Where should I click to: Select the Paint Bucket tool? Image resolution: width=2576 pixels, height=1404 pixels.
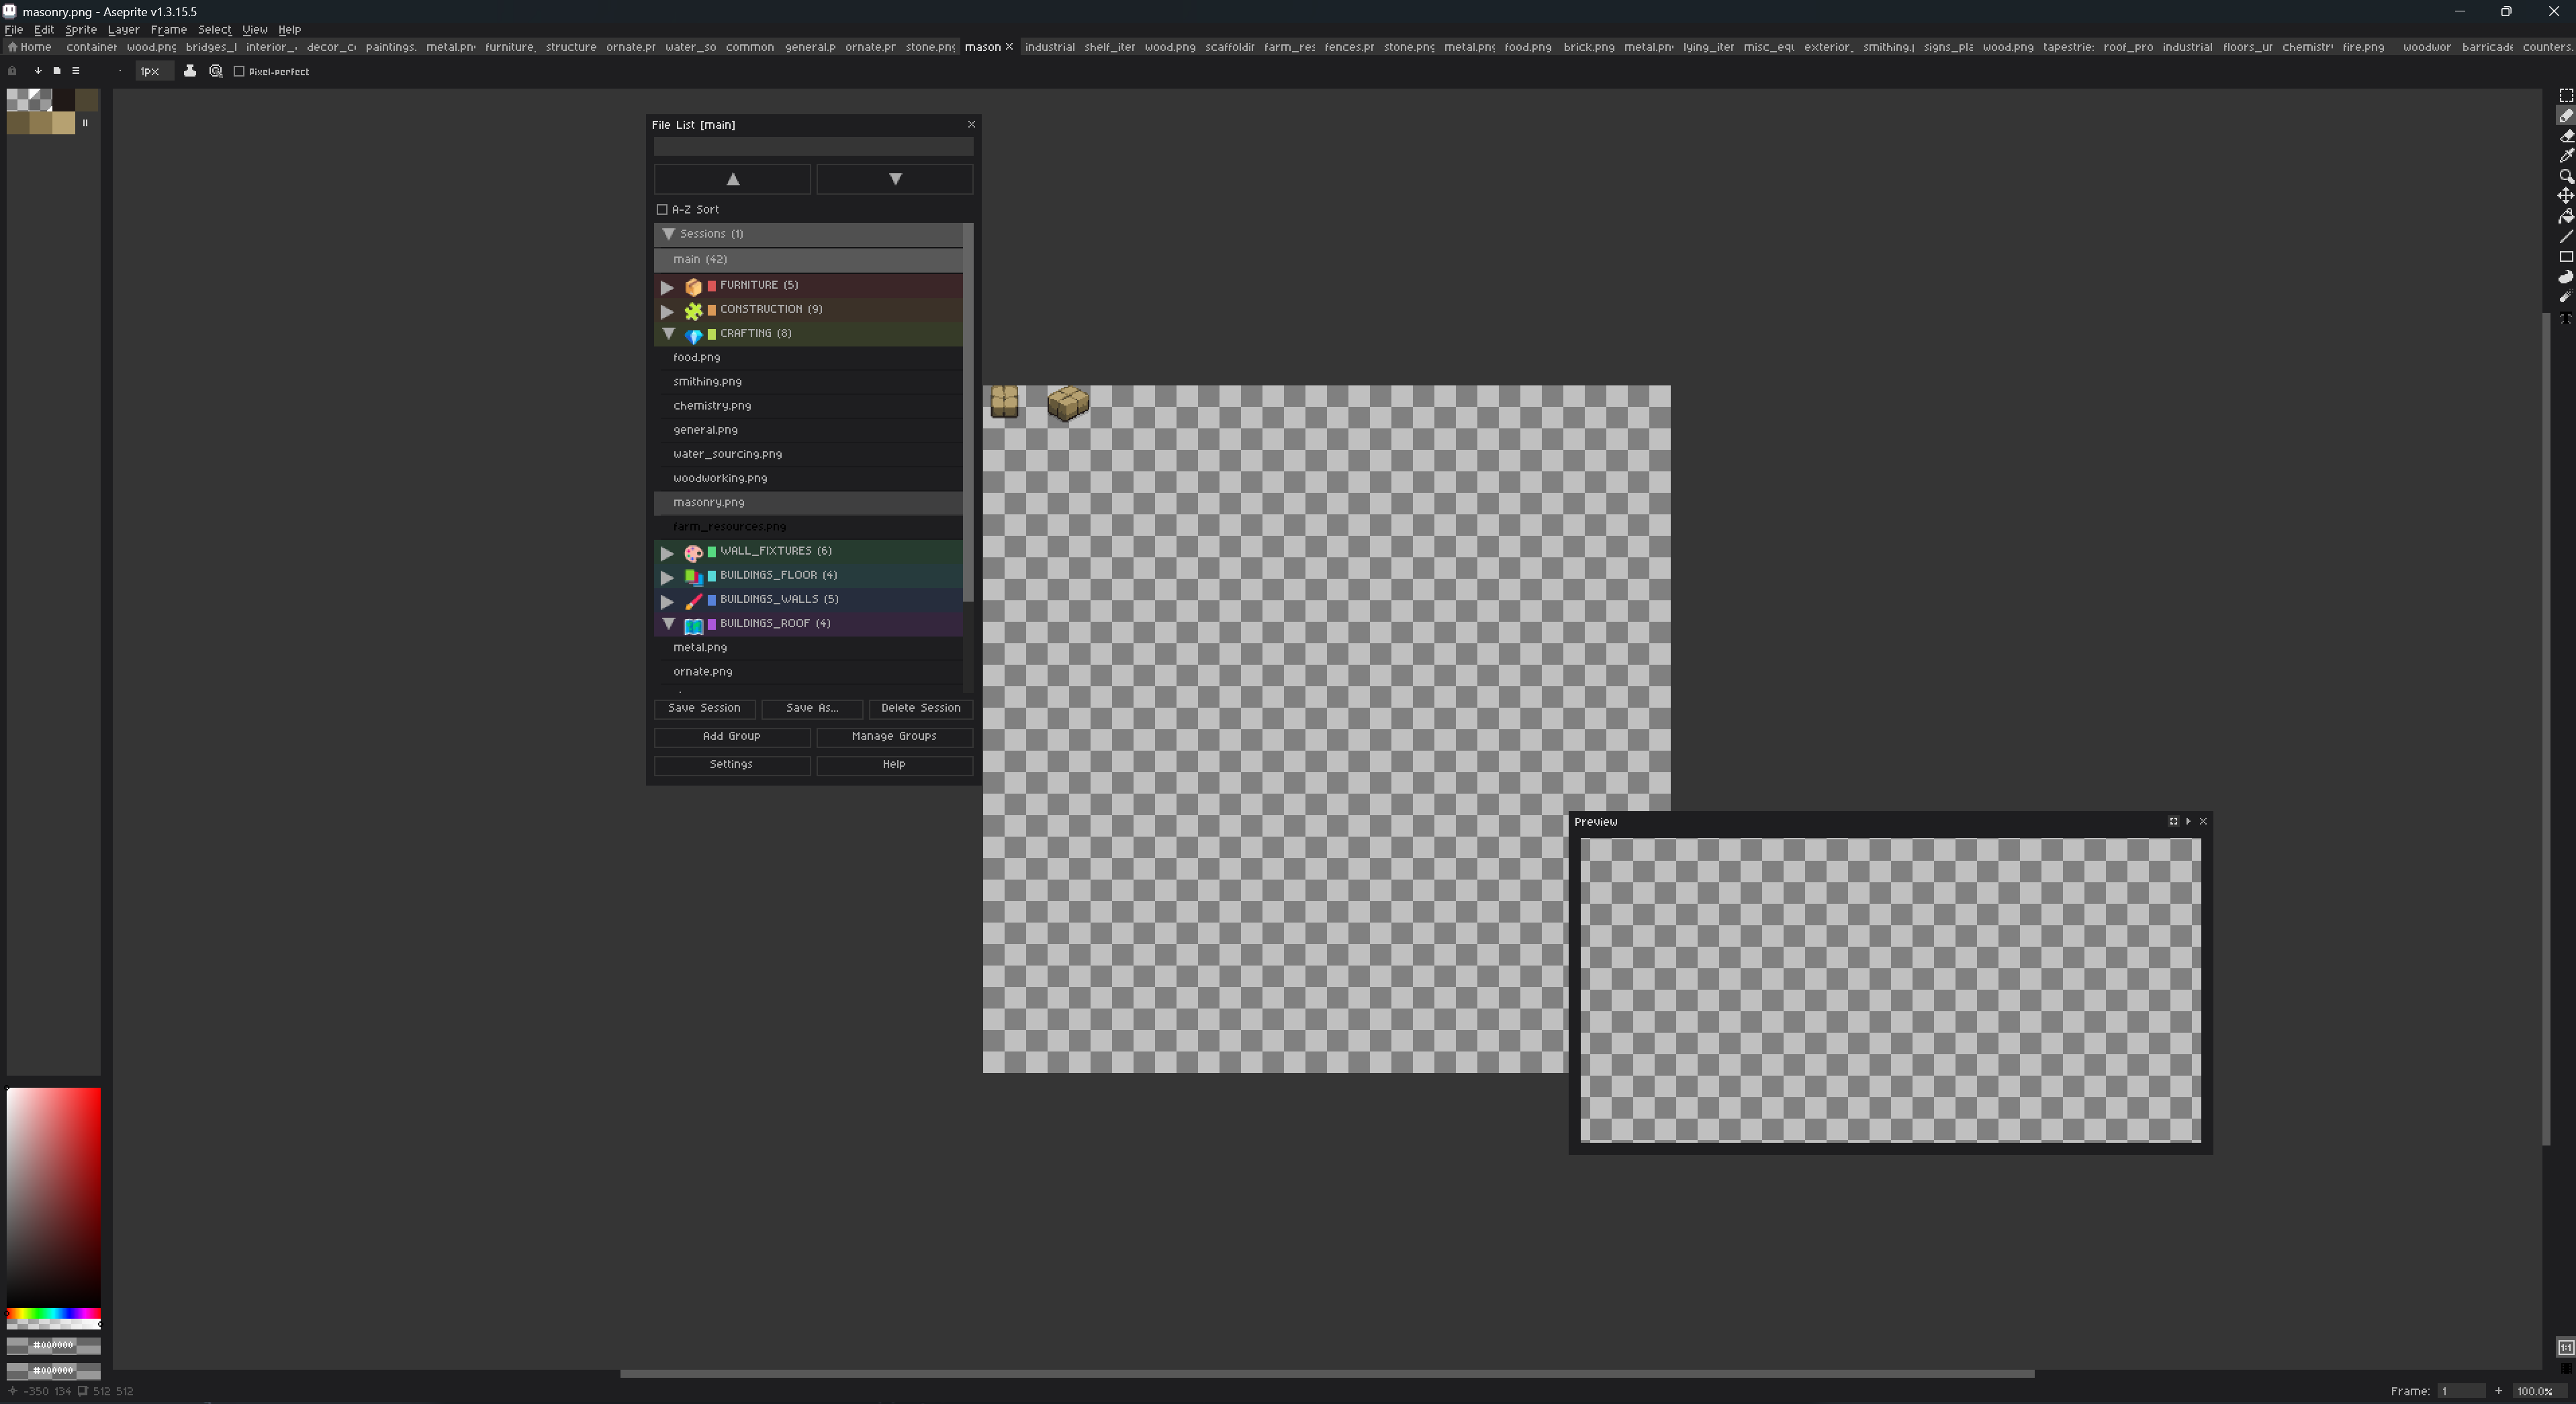[x=2565, y=217]
